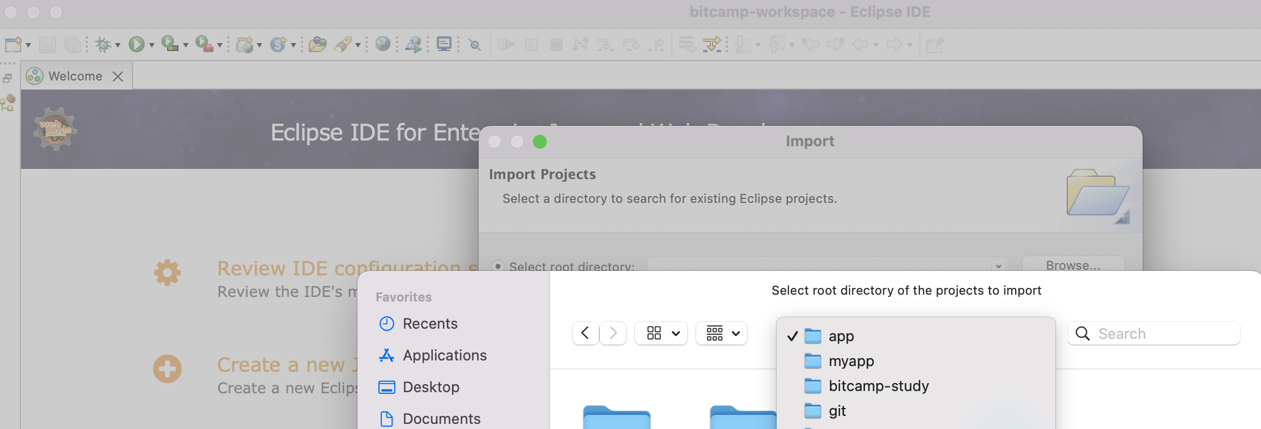Screen dimensions: 1261x429
Task: Click the New wizard toolbar icon
Action: pos(13,44)
